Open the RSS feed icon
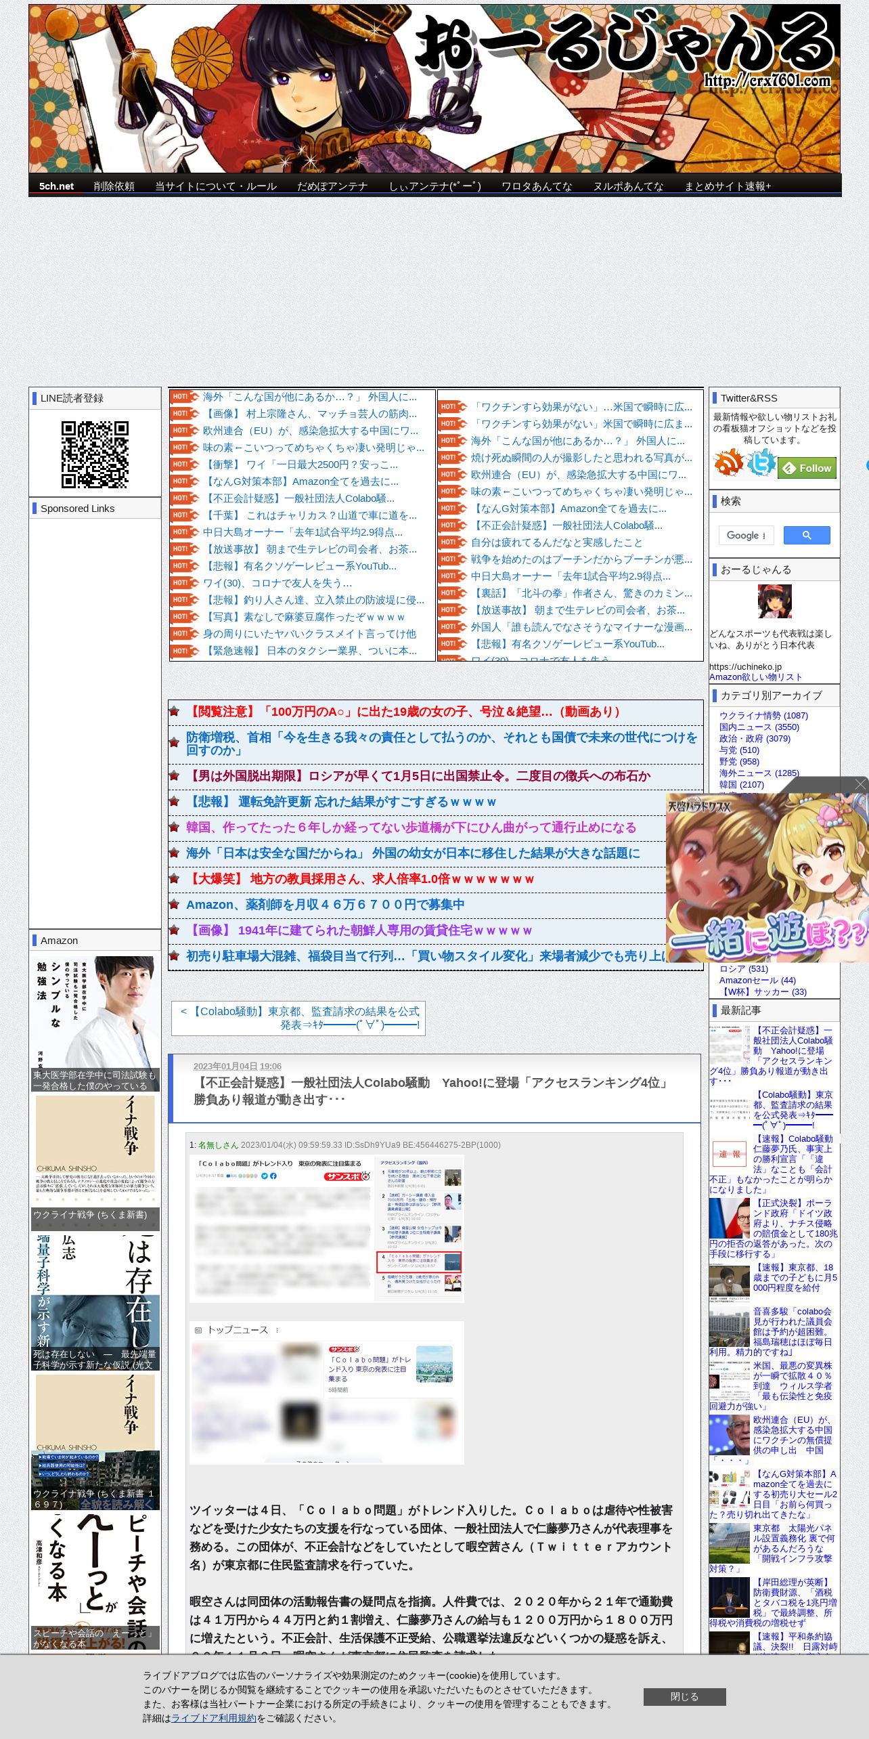The image size is (869, 1739). [x=728, y=463]
